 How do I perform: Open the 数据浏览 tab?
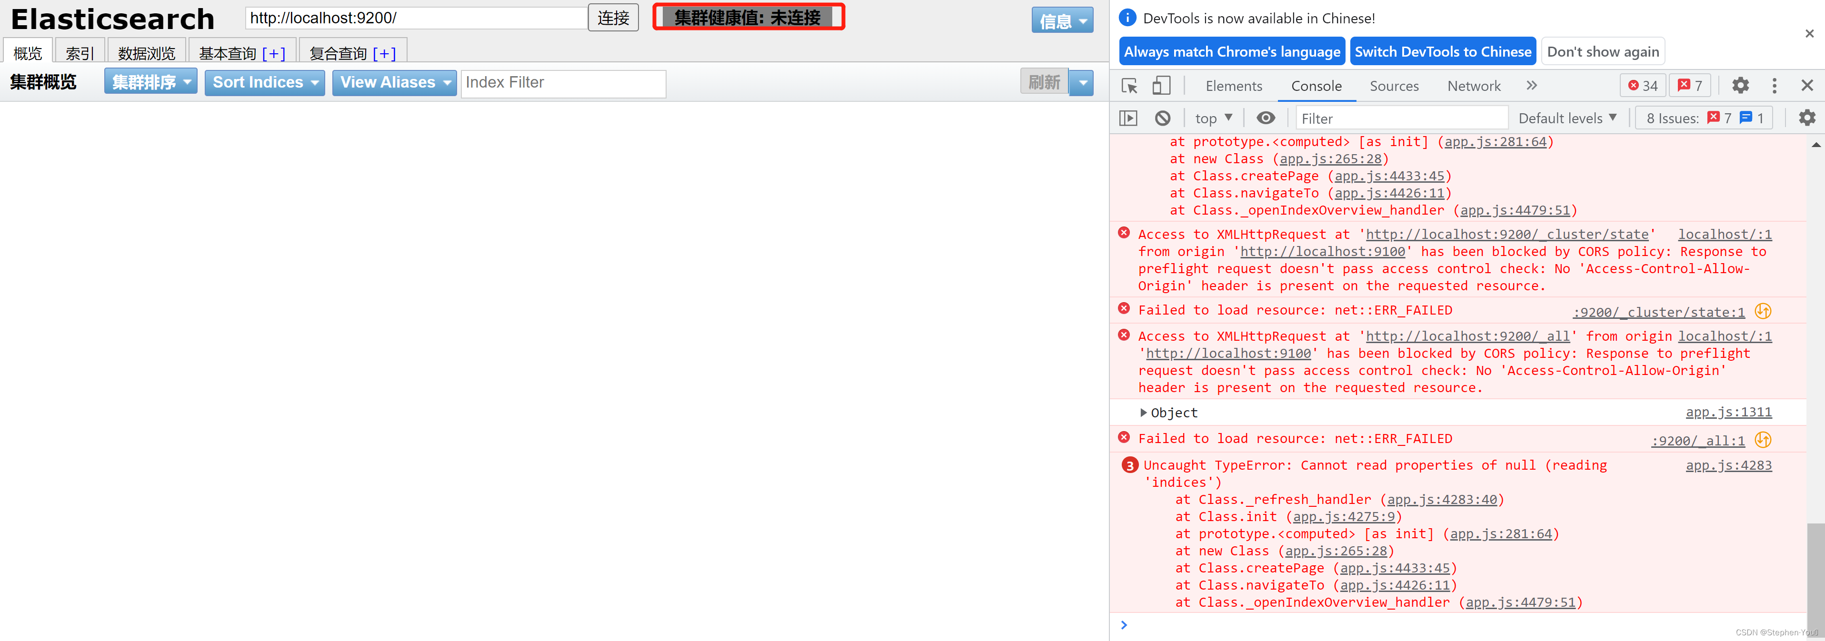tap(146, 53)
